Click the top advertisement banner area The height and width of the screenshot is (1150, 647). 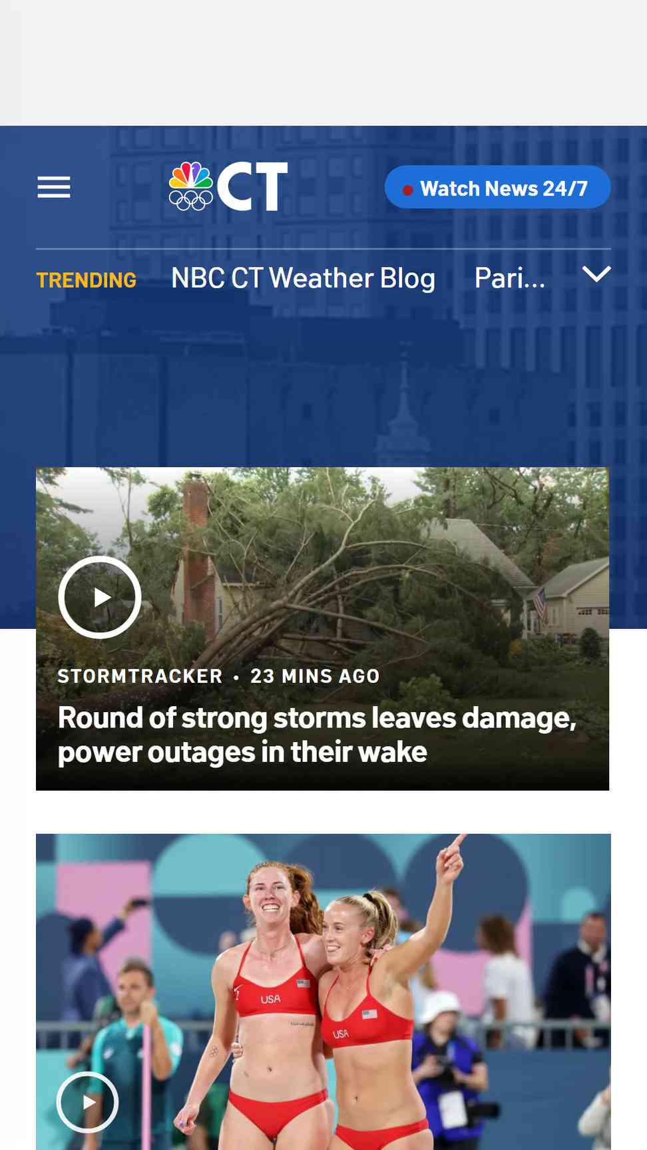323,63
